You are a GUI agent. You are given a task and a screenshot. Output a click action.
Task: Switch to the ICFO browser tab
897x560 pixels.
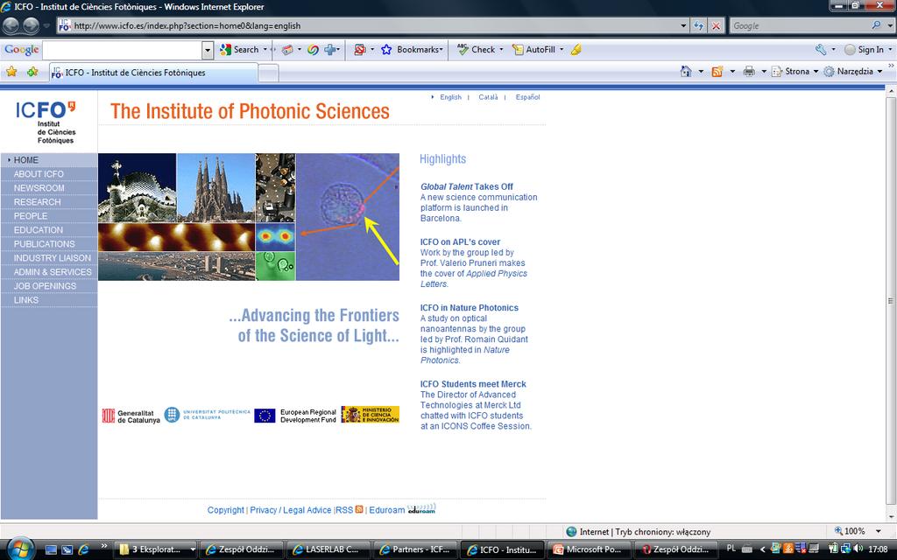pos(153,73)
